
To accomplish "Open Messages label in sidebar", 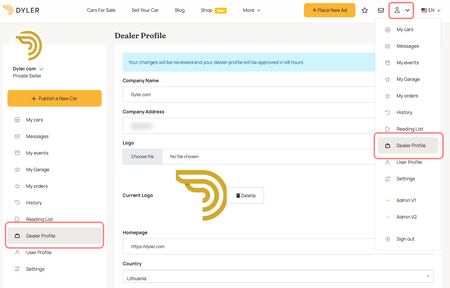I will point(37,136).
